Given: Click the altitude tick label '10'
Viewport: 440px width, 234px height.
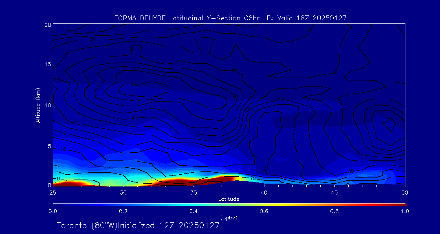Looking at the screenshot, I should (x=48, y=105).
